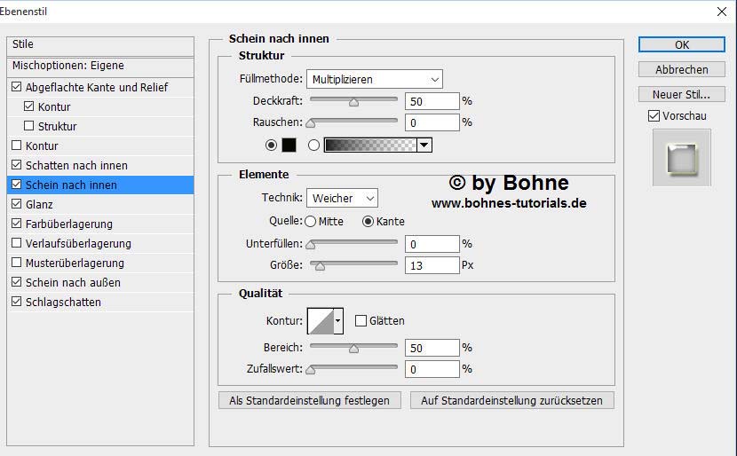Click Auf Standardeinstellung zurücksetzen button
Screen dimensions: 737x456
[x=511, y=401]
